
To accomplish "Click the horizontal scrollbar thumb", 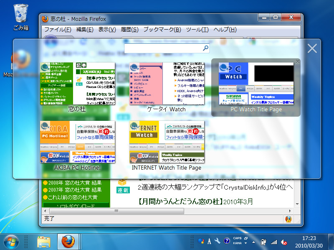I will pos(116,211).
